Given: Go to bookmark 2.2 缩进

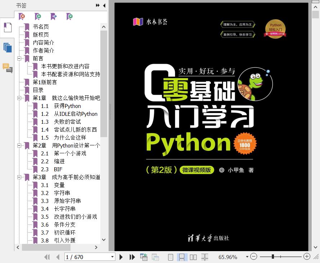Looking at the screenshot, I should click(x=53, y=161).
